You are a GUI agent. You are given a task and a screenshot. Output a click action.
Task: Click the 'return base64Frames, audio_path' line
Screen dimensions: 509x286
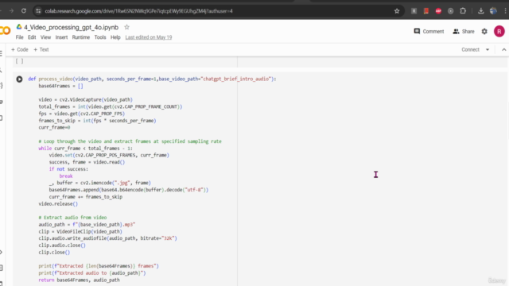pos(79,280)
